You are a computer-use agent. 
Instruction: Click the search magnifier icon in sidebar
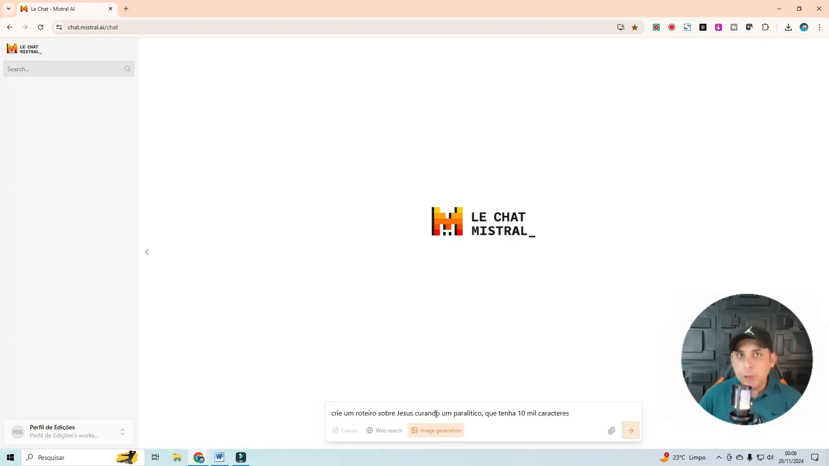coord(127,69)
